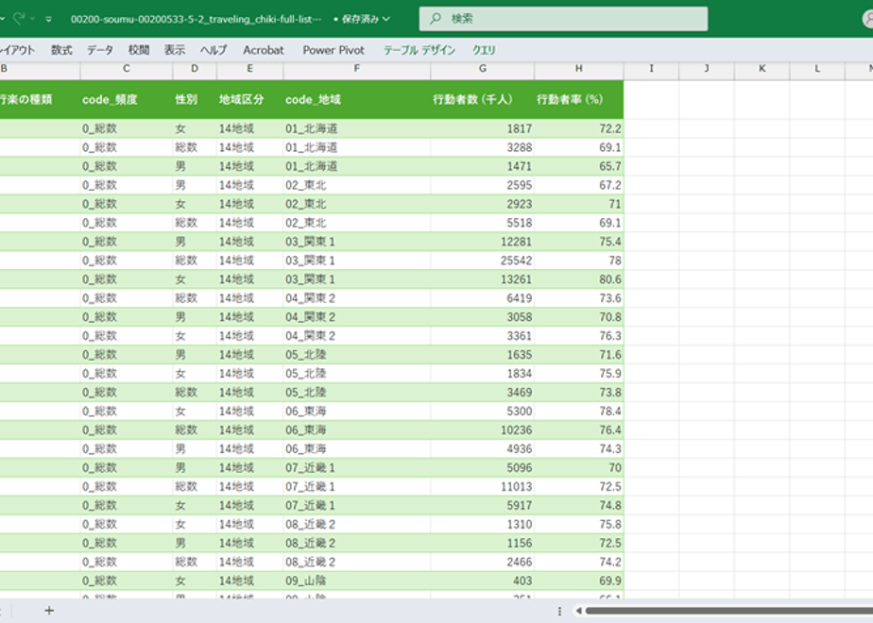The width and height of the screenshot is (873, 623).
Task: Open the ヘルプ ribbon tab
Action: click(x=214, y=50)
